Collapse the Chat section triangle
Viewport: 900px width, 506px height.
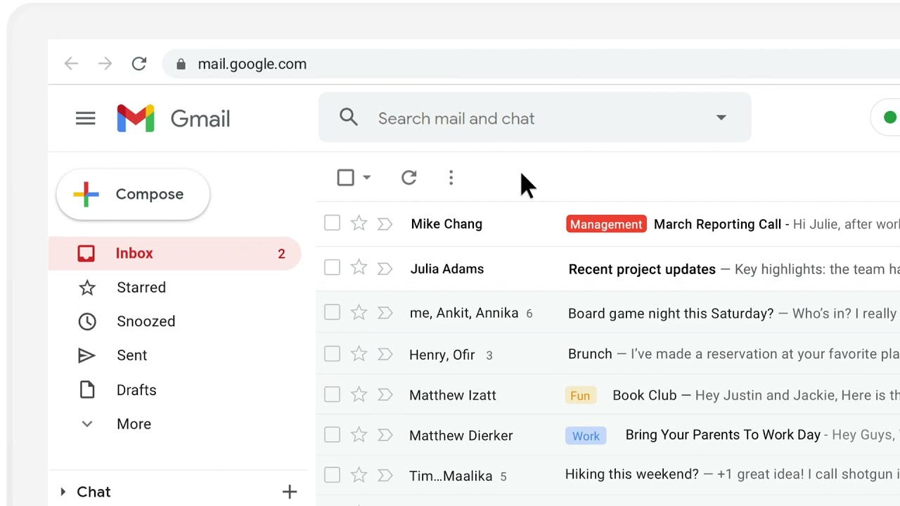[63, 492]
